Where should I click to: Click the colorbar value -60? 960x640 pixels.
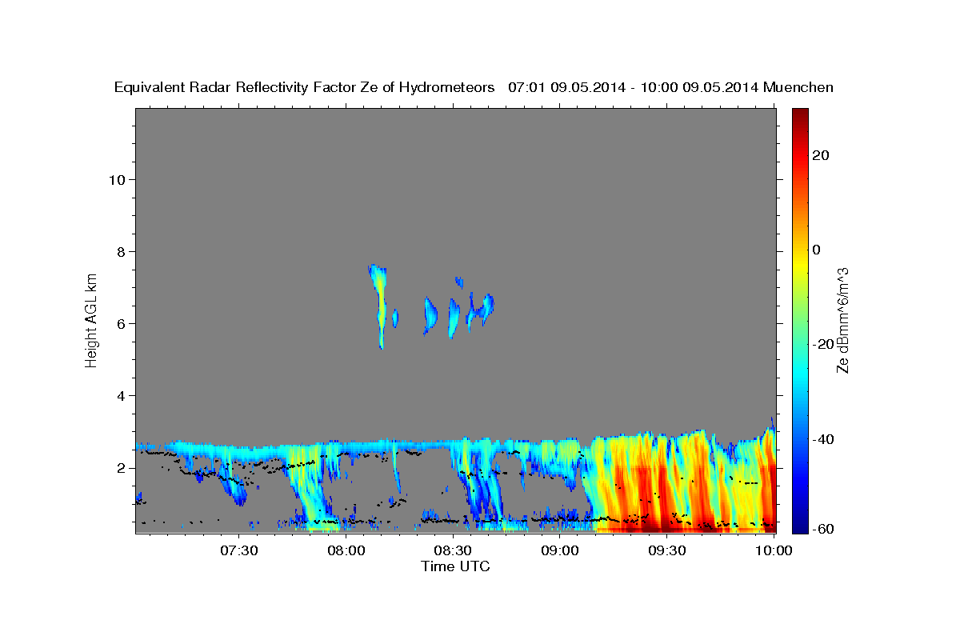[x=822, y=528]
